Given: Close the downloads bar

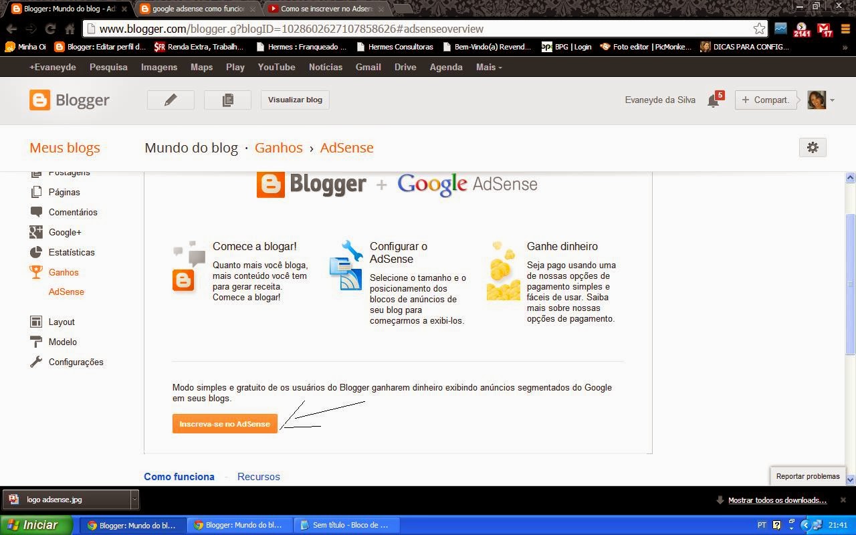Looking at the screenshot, I should point(843,500).
